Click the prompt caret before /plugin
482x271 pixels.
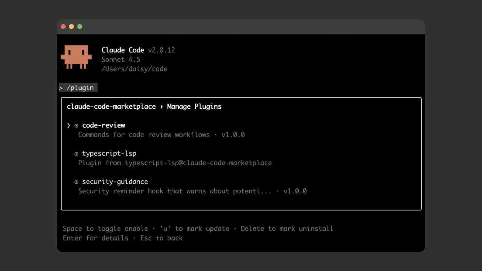click(61, 88)
